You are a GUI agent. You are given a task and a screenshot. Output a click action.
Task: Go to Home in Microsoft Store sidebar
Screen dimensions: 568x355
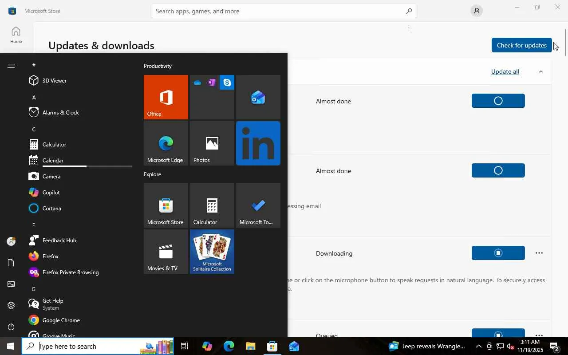coord(16,35)
